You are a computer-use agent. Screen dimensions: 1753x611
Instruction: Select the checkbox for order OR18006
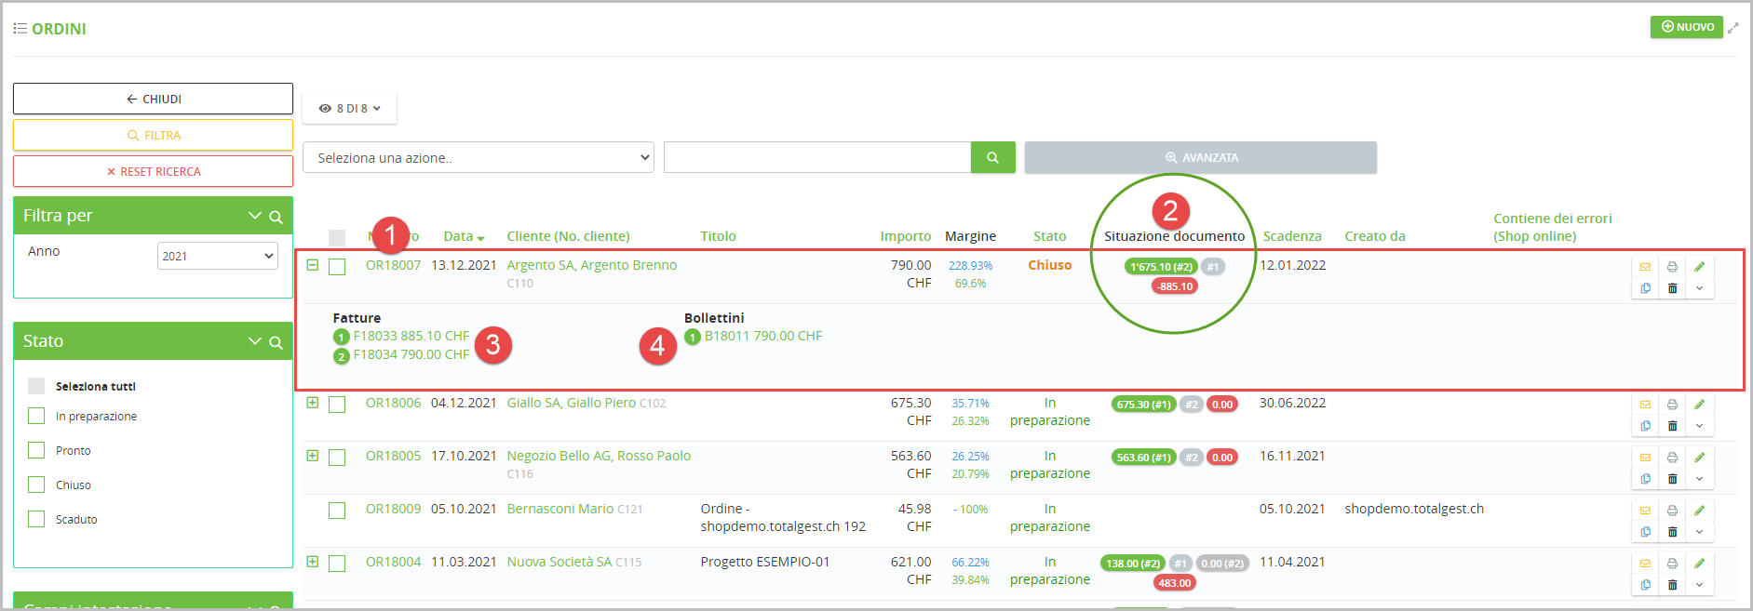(x=337, y=405)
